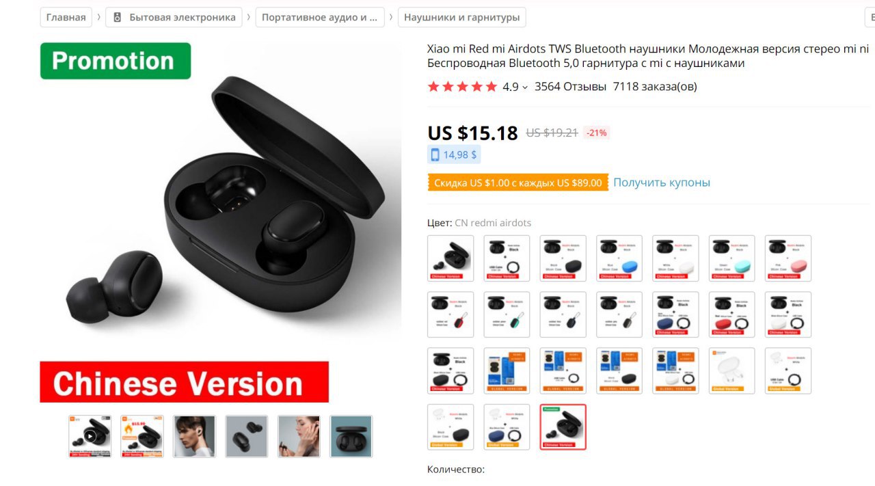This screenshot has width=875, height=486.
Task: Click the orange Скидка US $1.00 coupon banner
Action: pos(517,183)
